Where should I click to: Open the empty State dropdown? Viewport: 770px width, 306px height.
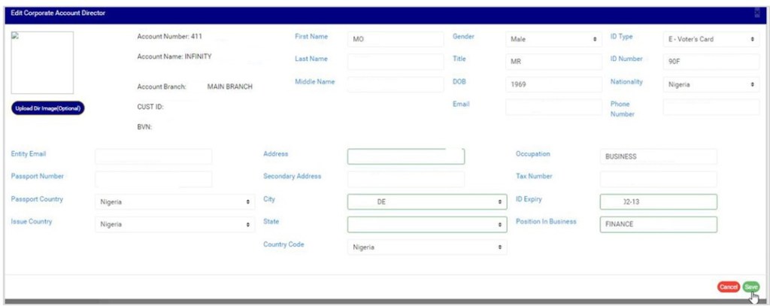(x=426, y=225)
